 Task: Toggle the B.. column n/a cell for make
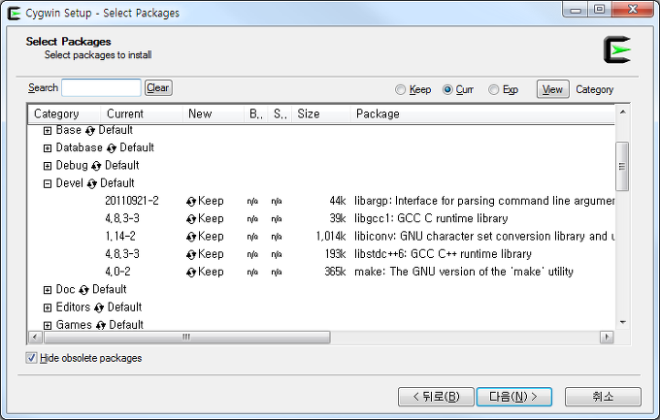(252, 273)
